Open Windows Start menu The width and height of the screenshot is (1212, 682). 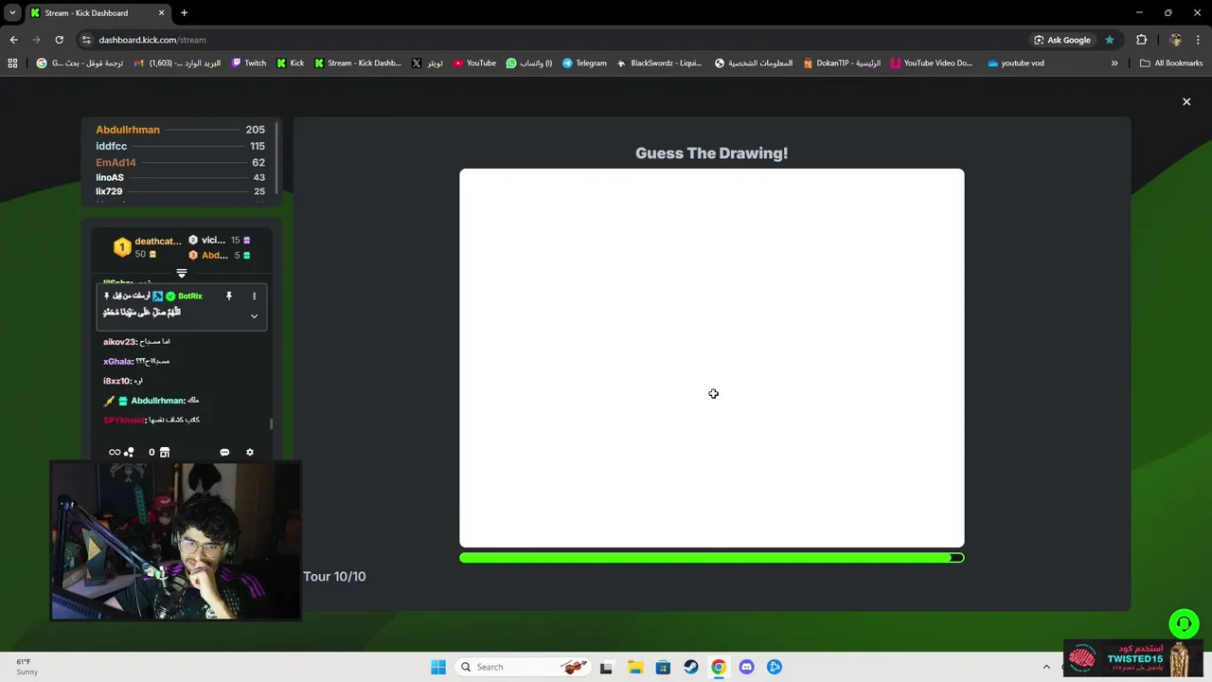click(438, 667)
